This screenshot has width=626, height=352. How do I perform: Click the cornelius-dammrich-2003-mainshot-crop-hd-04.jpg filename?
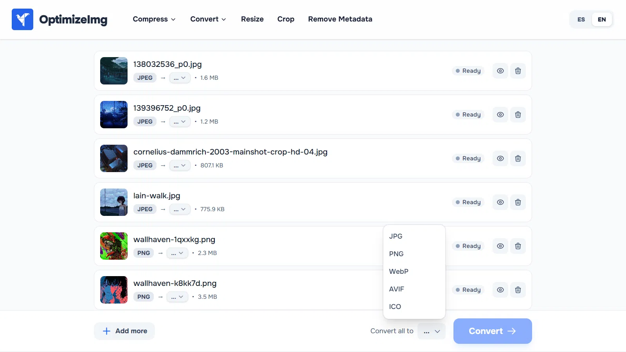[230, 152]
